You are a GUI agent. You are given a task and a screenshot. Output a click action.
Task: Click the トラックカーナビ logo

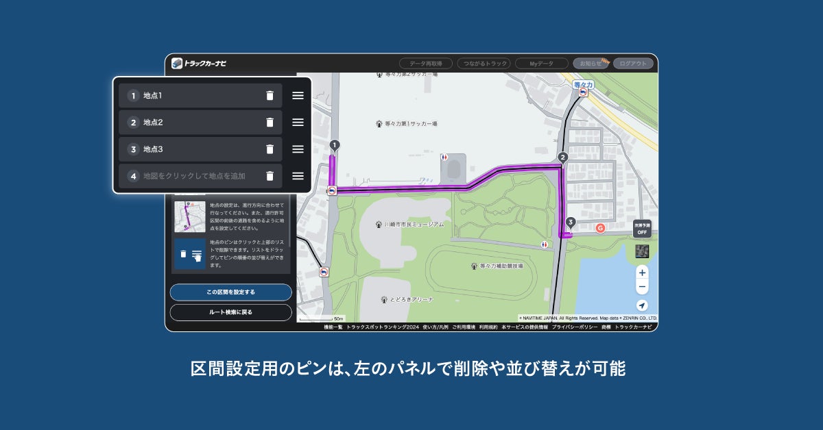199,63
